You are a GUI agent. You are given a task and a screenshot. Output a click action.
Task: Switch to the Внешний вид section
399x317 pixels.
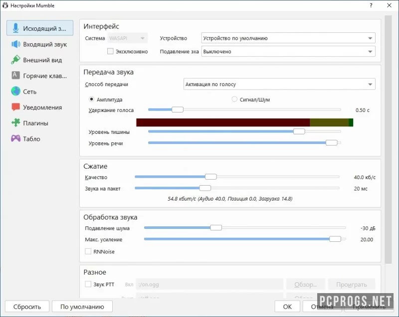click(40, 60)
